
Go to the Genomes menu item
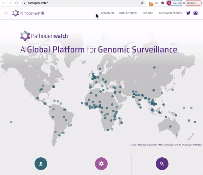tap(107, 13)
